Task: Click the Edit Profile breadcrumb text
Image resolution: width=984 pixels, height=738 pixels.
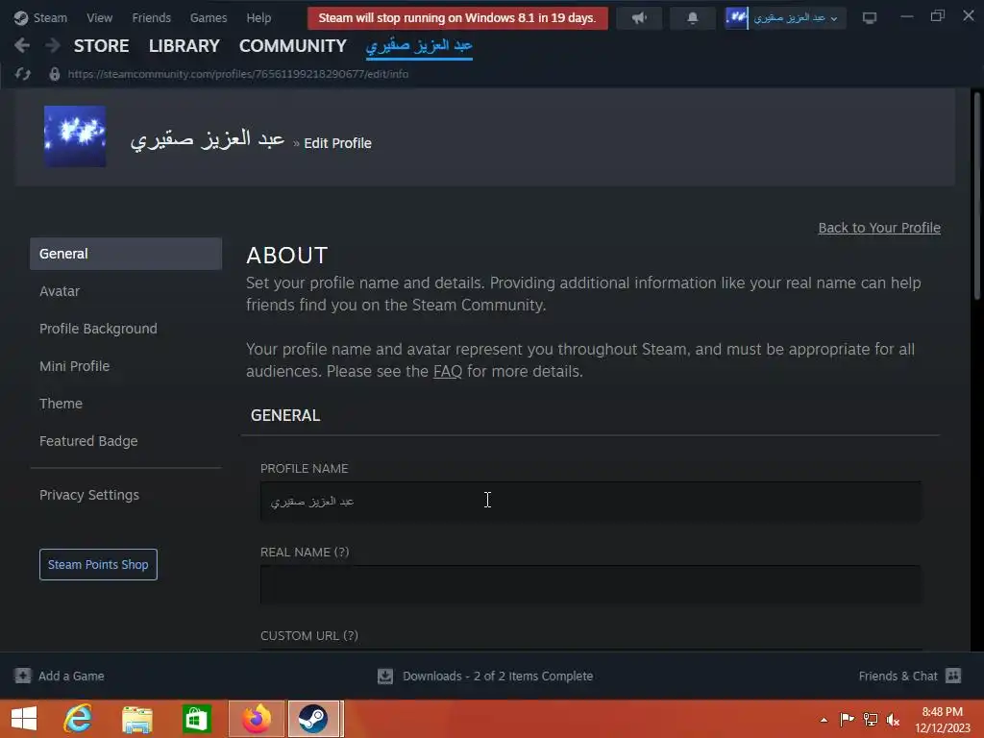Action: click(337, 143)
